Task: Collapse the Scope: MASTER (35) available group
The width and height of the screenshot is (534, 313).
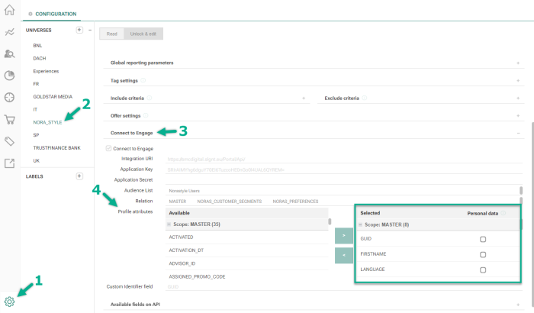Action: 169,224
